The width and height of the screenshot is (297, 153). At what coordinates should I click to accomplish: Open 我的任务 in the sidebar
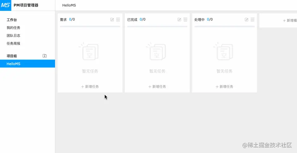click(x=14, y=28)
